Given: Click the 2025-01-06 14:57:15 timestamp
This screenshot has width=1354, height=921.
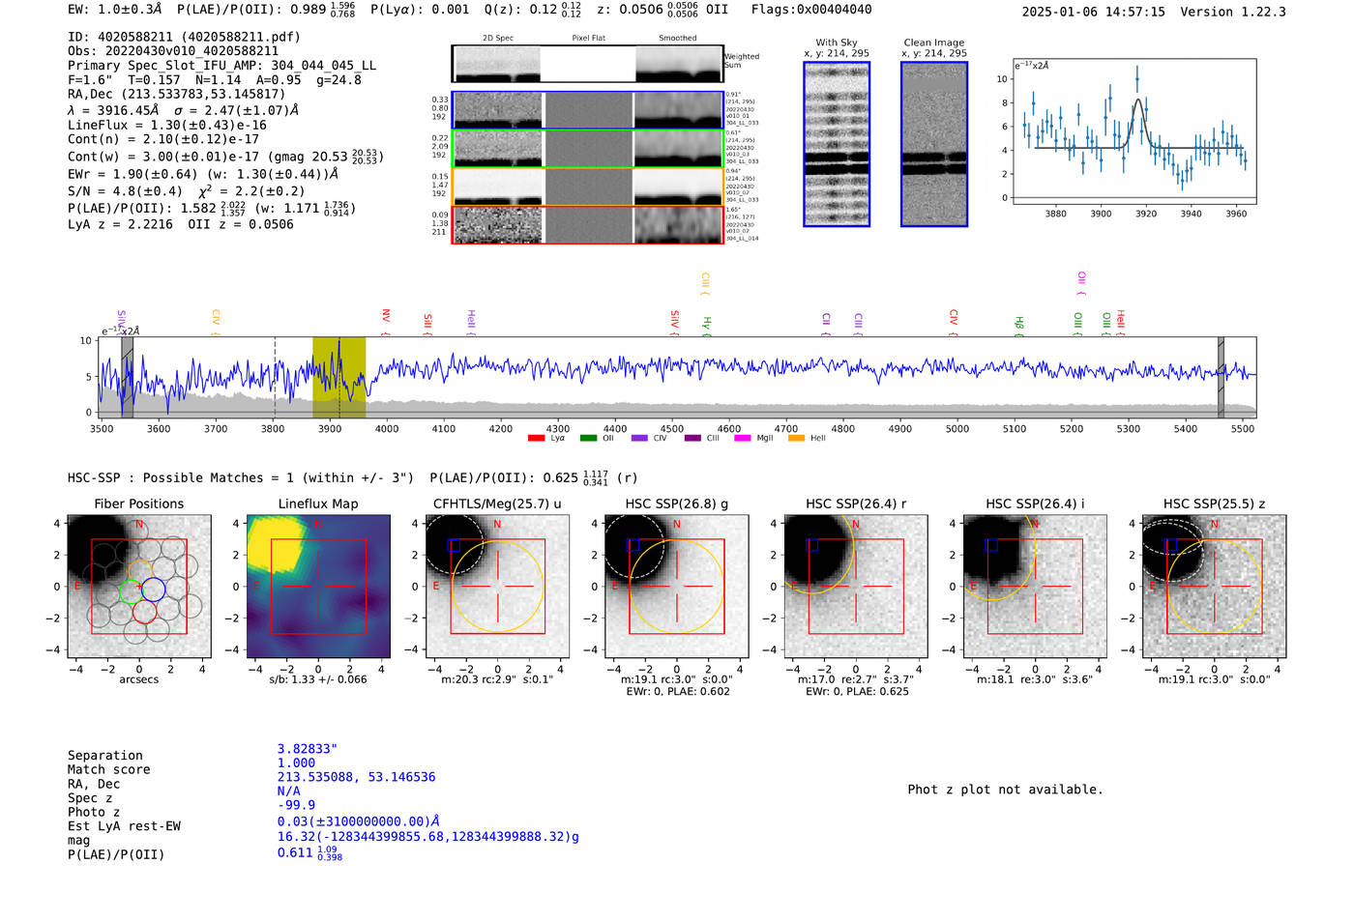Looking at the screenshot, I should (x=1093, y=12).
